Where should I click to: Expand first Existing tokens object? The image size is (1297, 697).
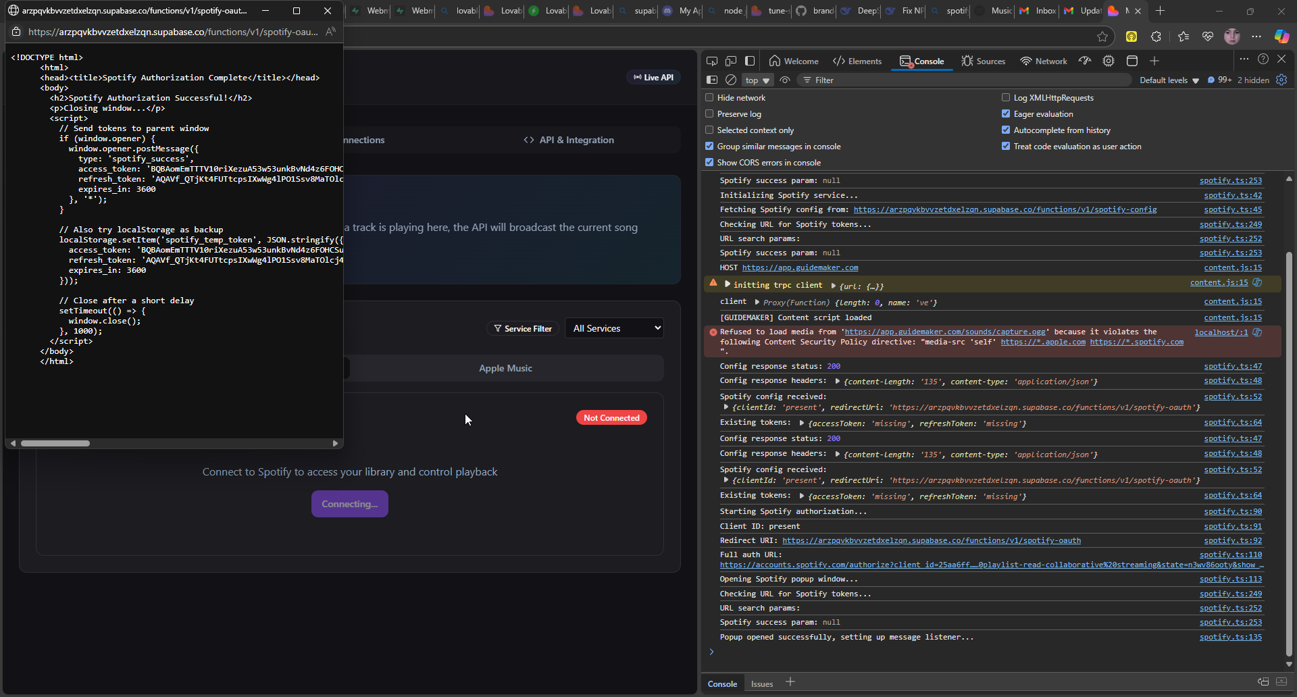[x=802, y=423]
